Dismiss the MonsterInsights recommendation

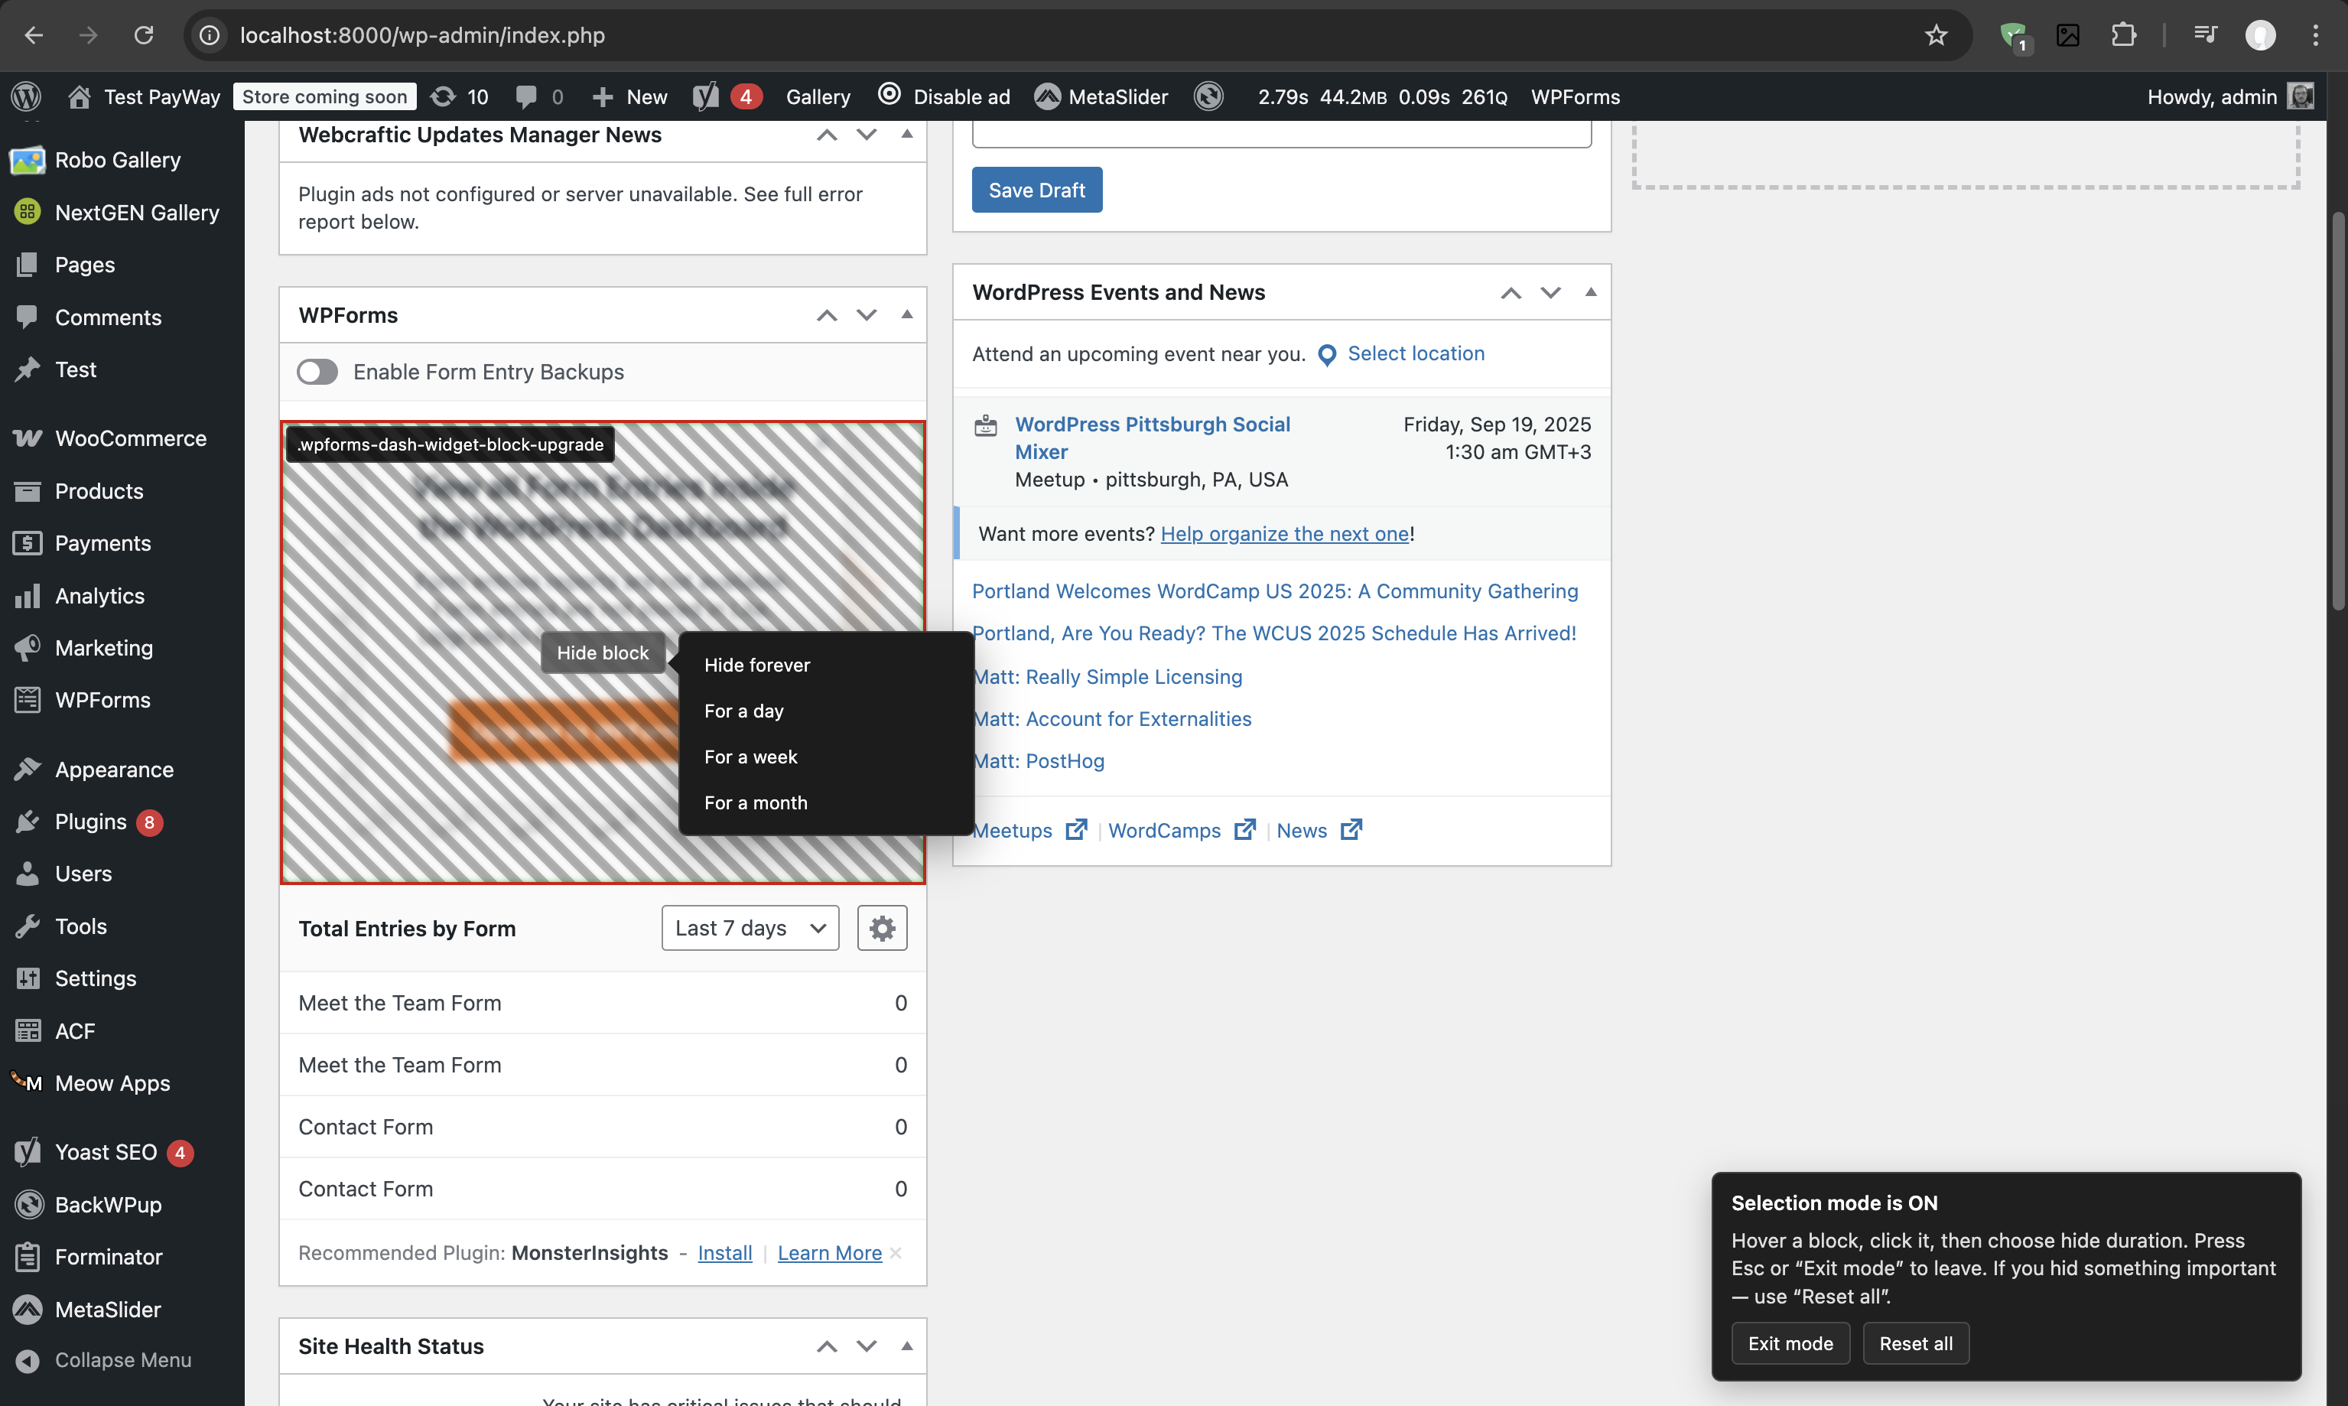tap(896, 1252)
